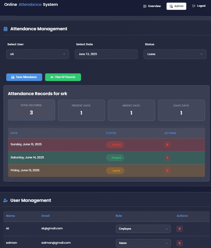This screenshot has width=211, height=248.
Task: Delete user salman trash icon
Action: (180, 243)
